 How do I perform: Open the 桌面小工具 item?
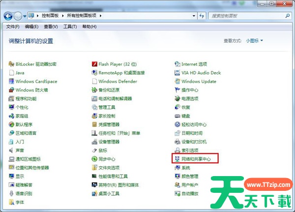109,193
